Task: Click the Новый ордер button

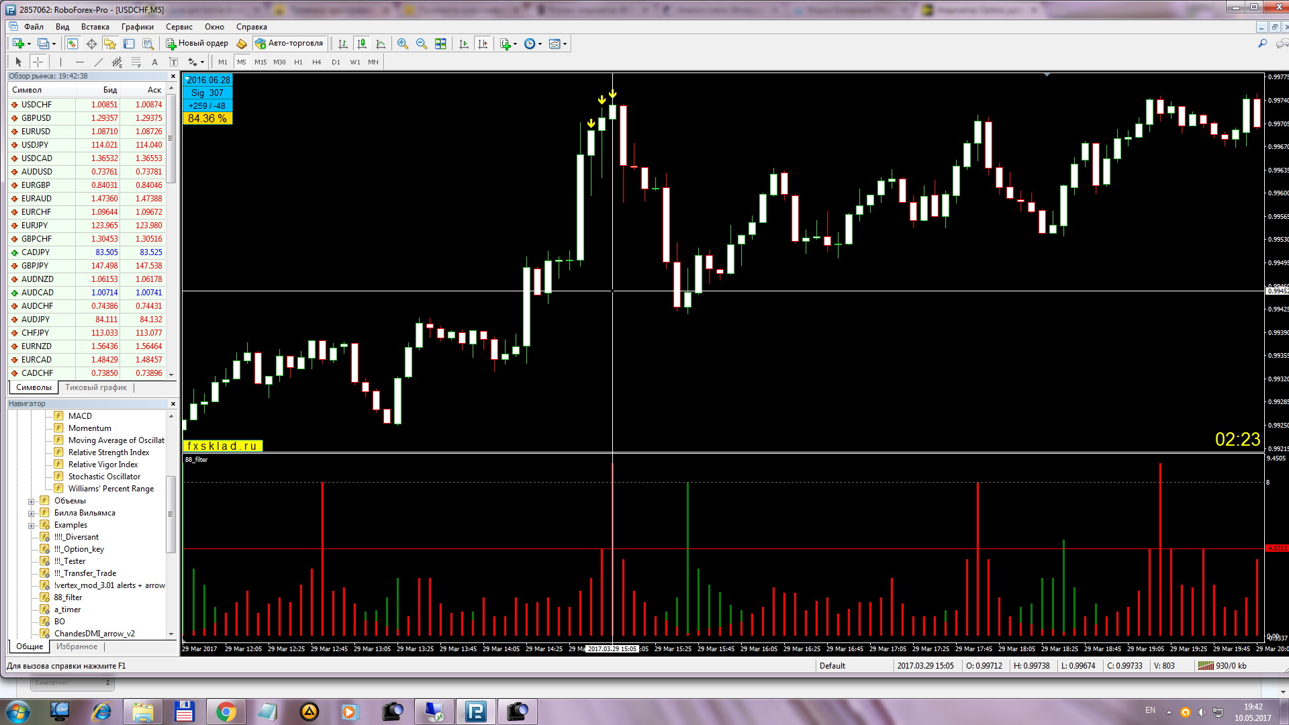Action: (x=197, y=44)
